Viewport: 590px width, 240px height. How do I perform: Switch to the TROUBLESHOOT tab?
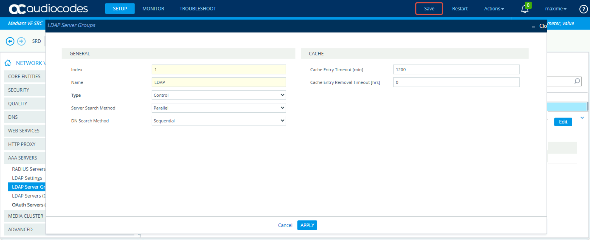click(x=197, y=9)
